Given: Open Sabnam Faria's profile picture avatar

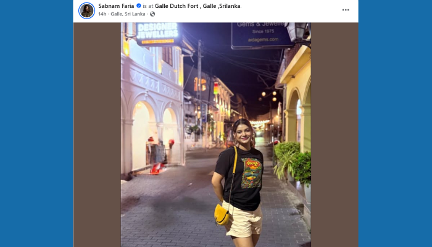Looking at the screenshot, I should coord(87,10).
